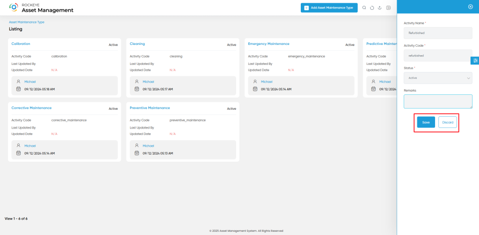
Task: Click Asset Maintenance Type breadcrumb
Action: (x=27, y=22)
